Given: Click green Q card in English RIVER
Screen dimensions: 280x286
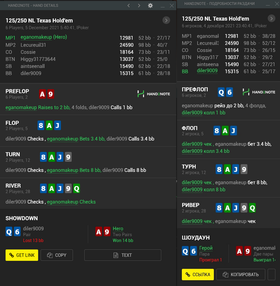Looking at the screenshot, I should click(76, 188).
